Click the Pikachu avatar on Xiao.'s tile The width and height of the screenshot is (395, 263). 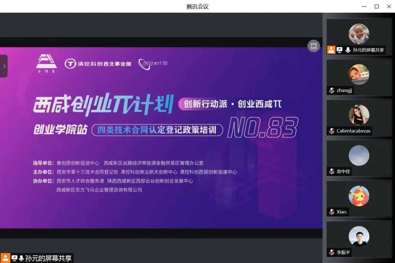tap(359, 195)
